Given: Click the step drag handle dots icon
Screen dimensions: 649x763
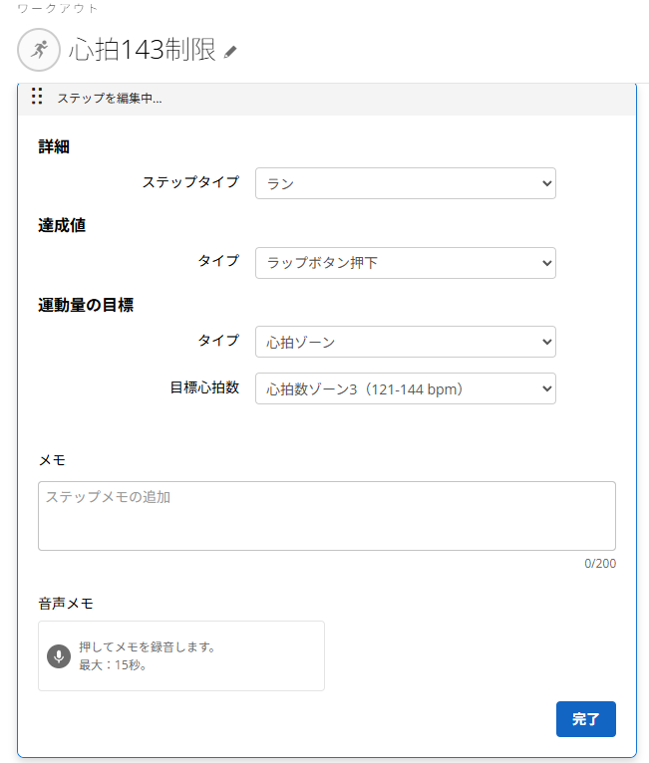Looking at the screenshot, I should click(37, 97).
